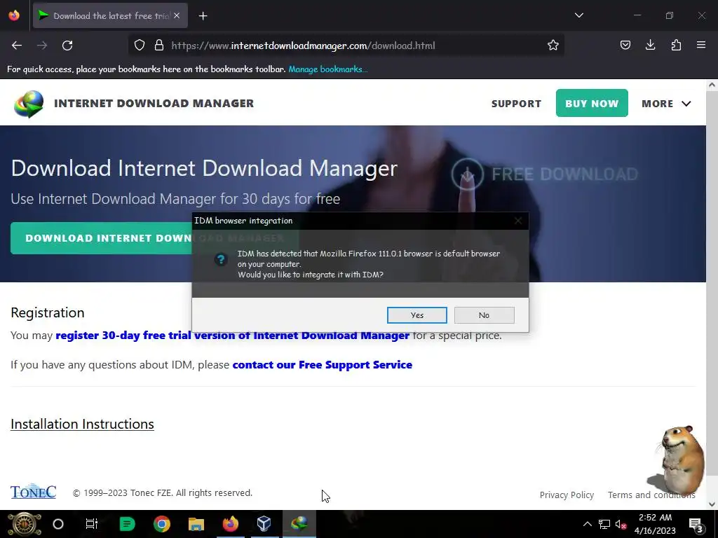Open Task View on the taskbar
This screenshot has width=718, height=538.
pyautogui.click(x=92, y=524)
